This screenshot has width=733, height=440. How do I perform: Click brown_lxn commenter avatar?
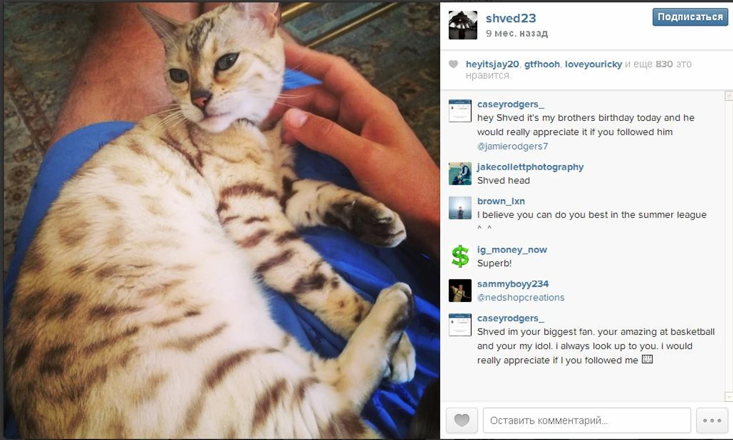pos(460,207)
